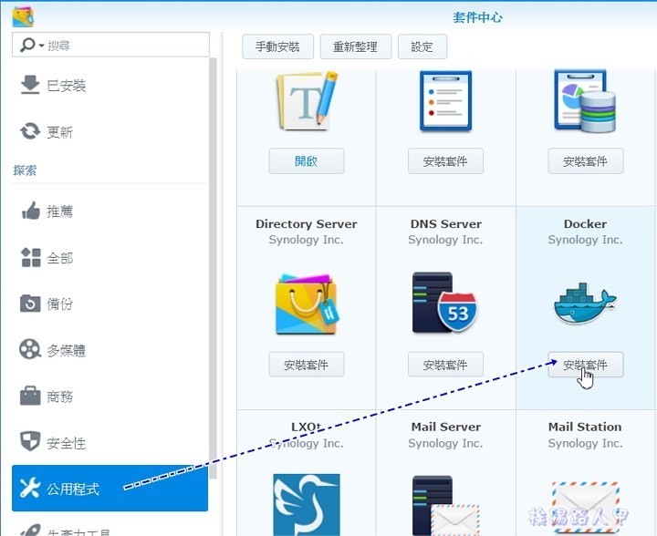Click the 手動安裝 manual install button
Screen dimensions: 657x536
pos(277,46)
